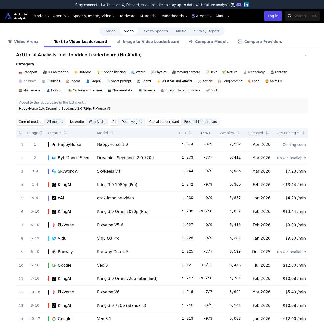Viewport: 324px width, 324px height.
Task: Click the Google icon in the Veo 3 row
Action: [54, 265]
